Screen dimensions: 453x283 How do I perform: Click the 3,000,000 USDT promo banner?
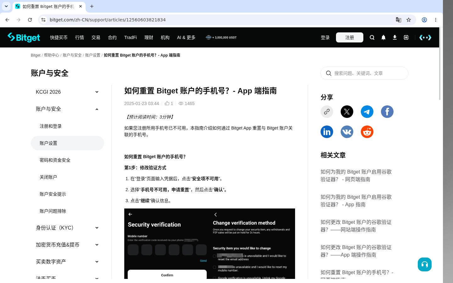tap(221, 37)
